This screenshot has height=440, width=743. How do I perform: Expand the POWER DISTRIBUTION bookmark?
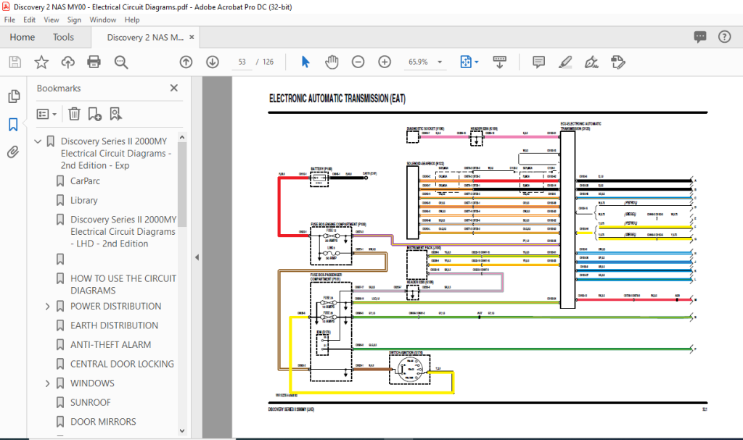click(47, 306)
